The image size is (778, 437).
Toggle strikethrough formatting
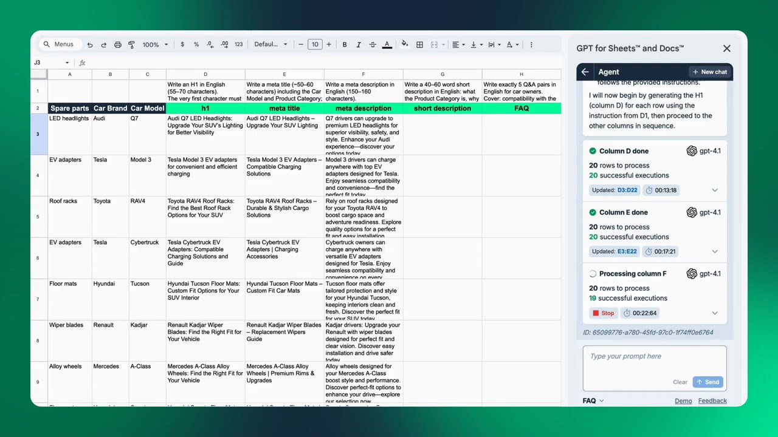(373, 44)
